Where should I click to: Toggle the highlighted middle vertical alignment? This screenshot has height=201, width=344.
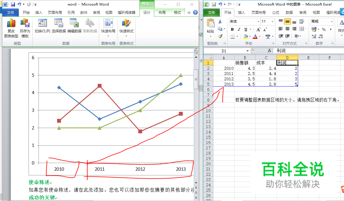(288, 21)
